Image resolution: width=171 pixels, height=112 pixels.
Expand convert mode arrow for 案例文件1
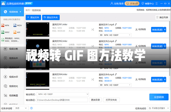click(x=165, y=30)
